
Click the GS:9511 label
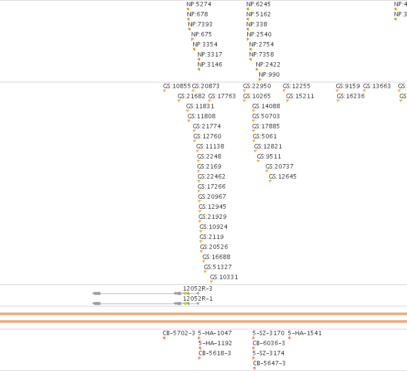point(269,157)
